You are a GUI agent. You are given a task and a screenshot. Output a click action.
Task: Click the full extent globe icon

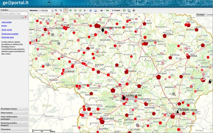click(70, 10)
